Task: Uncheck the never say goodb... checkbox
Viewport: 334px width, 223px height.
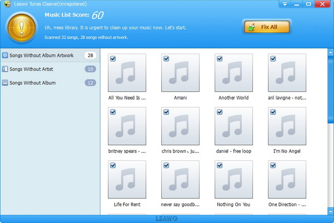Action: coord(166,165)
